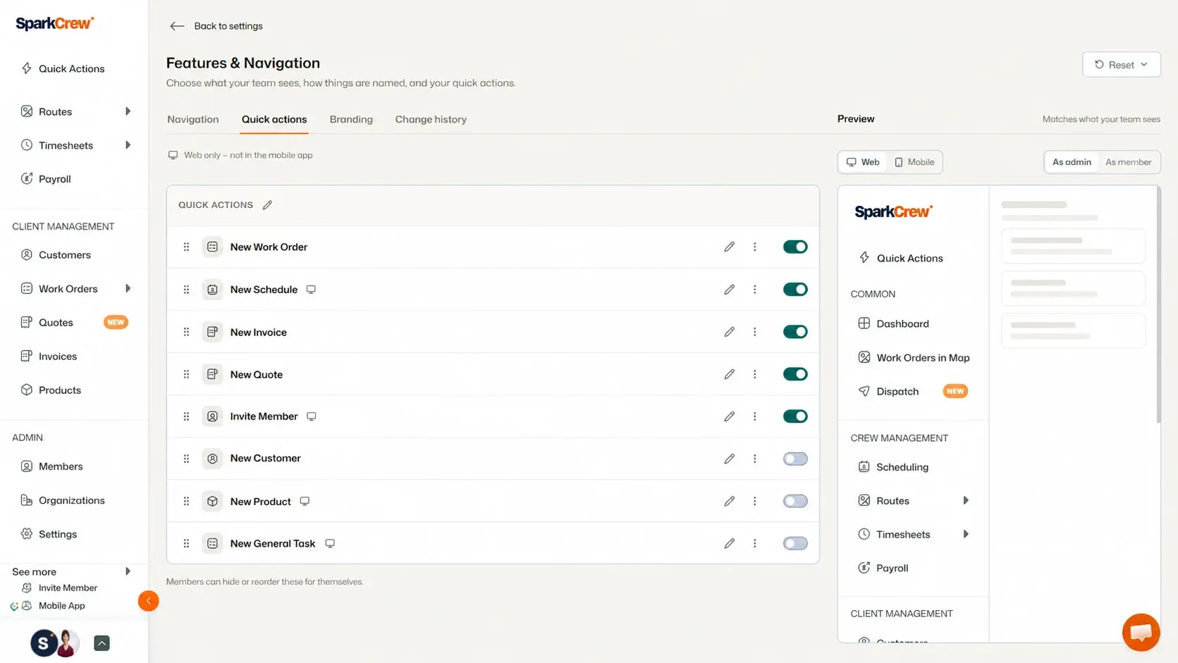Expand Routes arrow in the preview panel
This screenshot has width=1178, height=663.
point(966,500)
